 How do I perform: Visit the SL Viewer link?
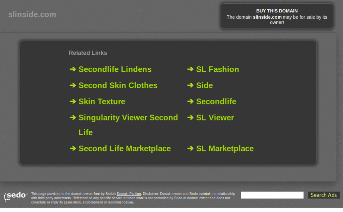tap(215, 118)
